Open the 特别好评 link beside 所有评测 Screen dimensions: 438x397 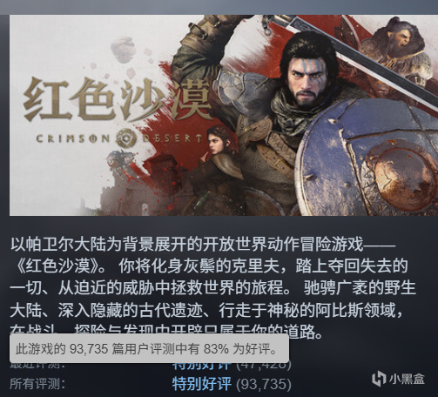pyautogui.click(x=202, y=384)
